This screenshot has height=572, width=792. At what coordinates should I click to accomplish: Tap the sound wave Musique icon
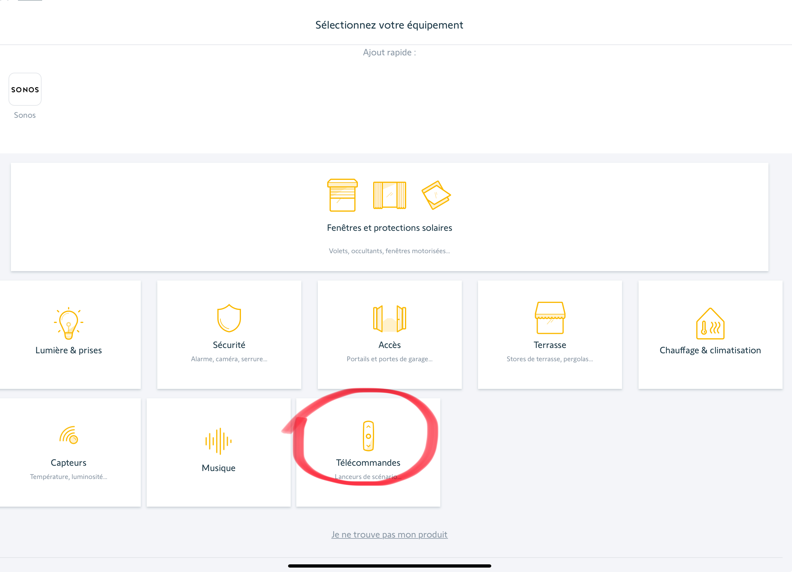click(219, 441)
